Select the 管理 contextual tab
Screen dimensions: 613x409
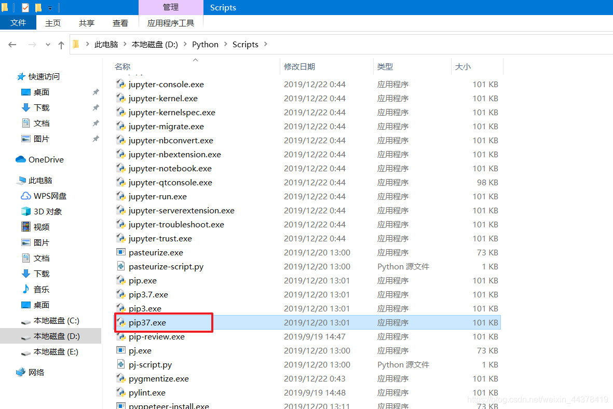click(x=171, y=7)
